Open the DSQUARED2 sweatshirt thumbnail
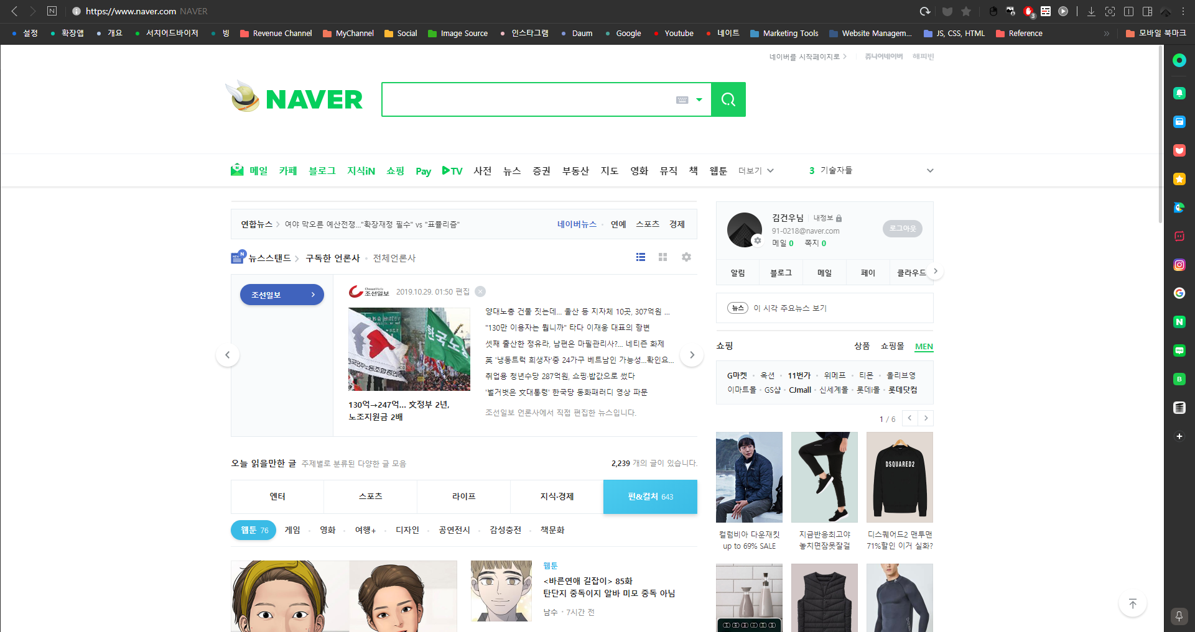1195x632 pixels. [x=900, y=477]
